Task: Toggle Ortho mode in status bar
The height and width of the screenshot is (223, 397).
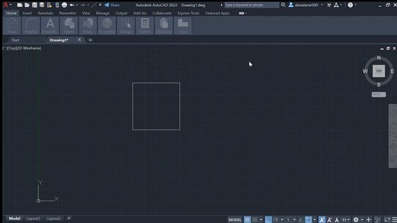Action: 268,220
